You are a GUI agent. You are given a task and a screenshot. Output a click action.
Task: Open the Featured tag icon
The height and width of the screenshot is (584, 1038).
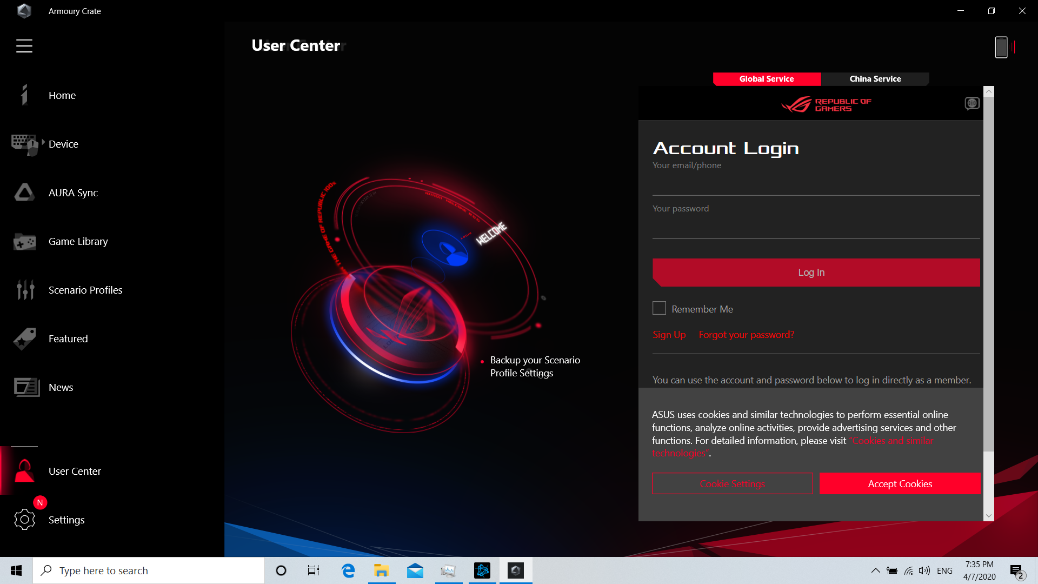[24, 339]
